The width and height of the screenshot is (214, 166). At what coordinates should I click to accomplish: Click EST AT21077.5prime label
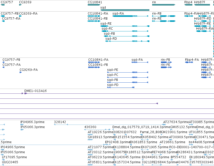pos(100,147)
